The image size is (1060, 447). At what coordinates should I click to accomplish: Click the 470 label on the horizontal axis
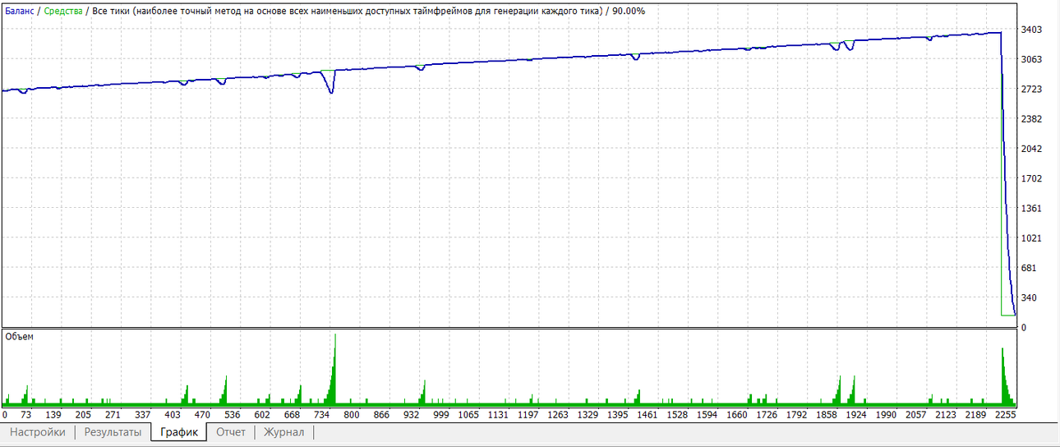(202, 416)
